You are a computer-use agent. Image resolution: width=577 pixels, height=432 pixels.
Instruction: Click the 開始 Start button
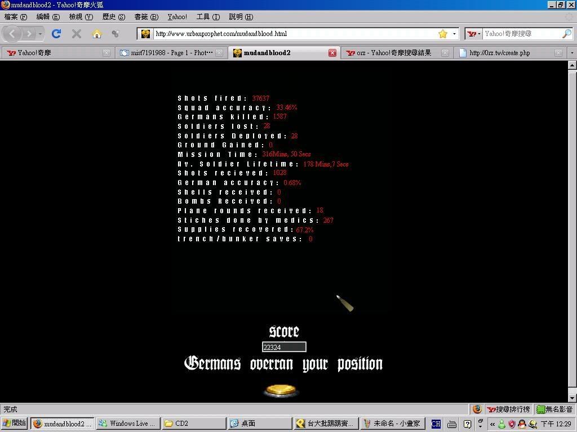tap(15, 424)
